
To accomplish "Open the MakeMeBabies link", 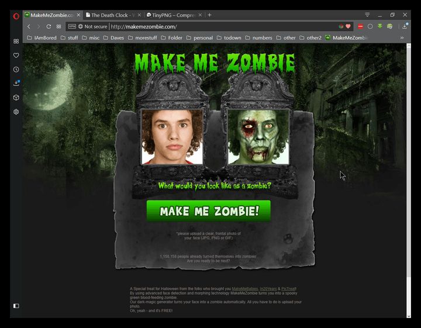I will (x=245, y=289).
